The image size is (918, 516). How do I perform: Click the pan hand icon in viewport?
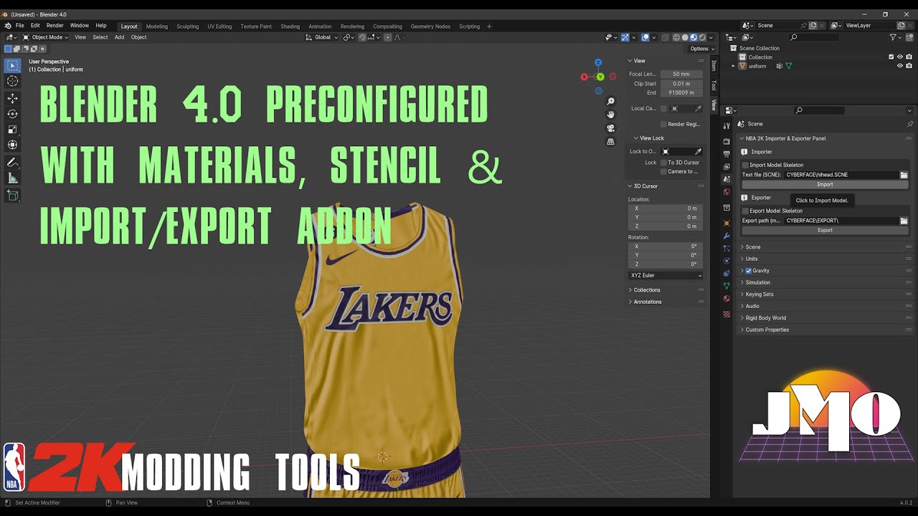click(x=610, y=114)
